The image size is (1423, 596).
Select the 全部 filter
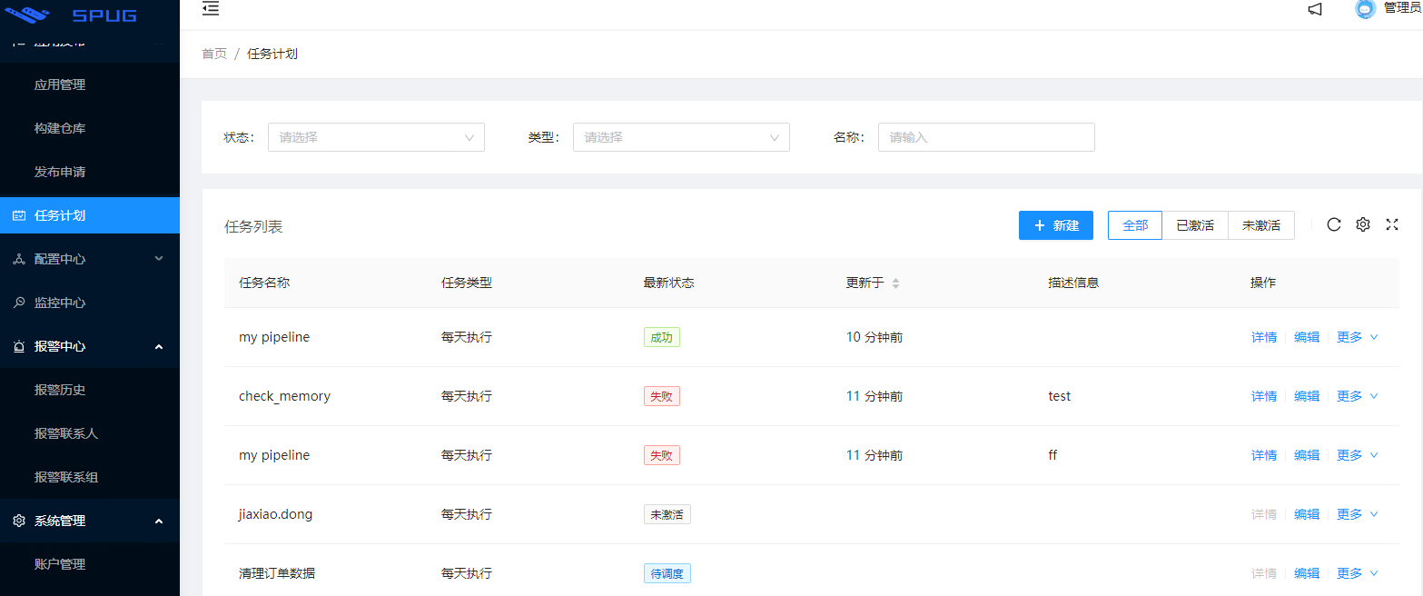coord(1134,224)
